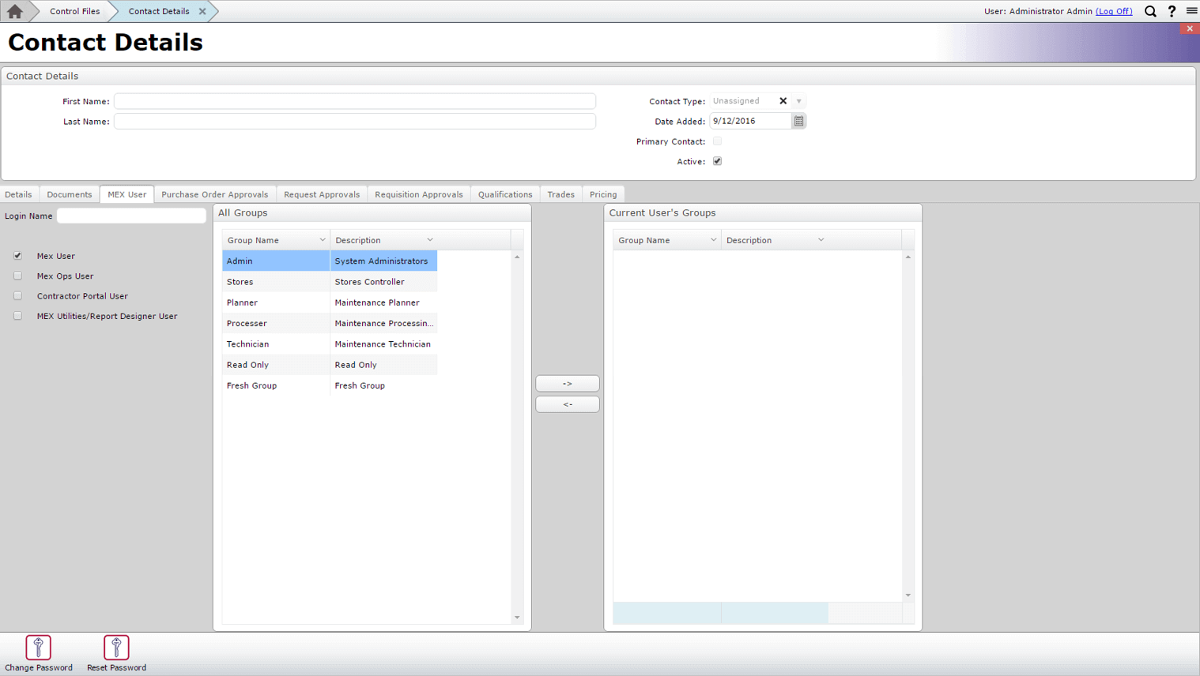1200x676 pixels.
Task: Switch to the Trades tab
Action: 561,194
